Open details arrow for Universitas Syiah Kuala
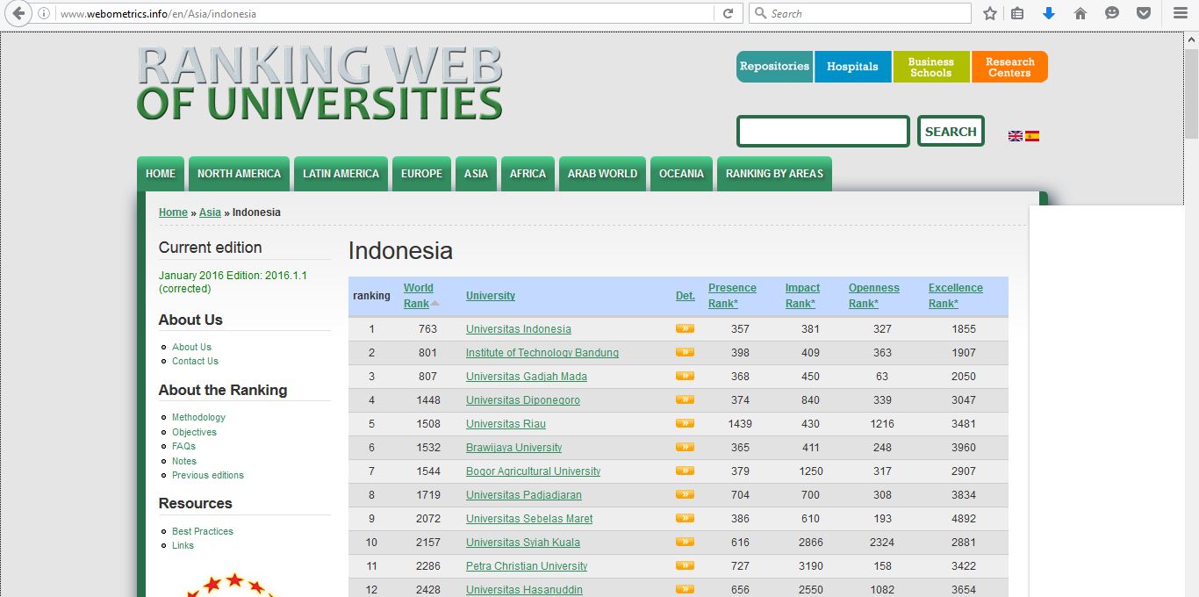1199x597 pixels. pos(685,542)
